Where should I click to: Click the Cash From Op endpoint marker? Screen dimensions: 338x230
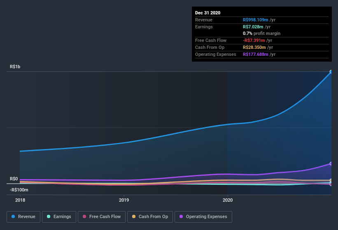(x=331, y=180)
